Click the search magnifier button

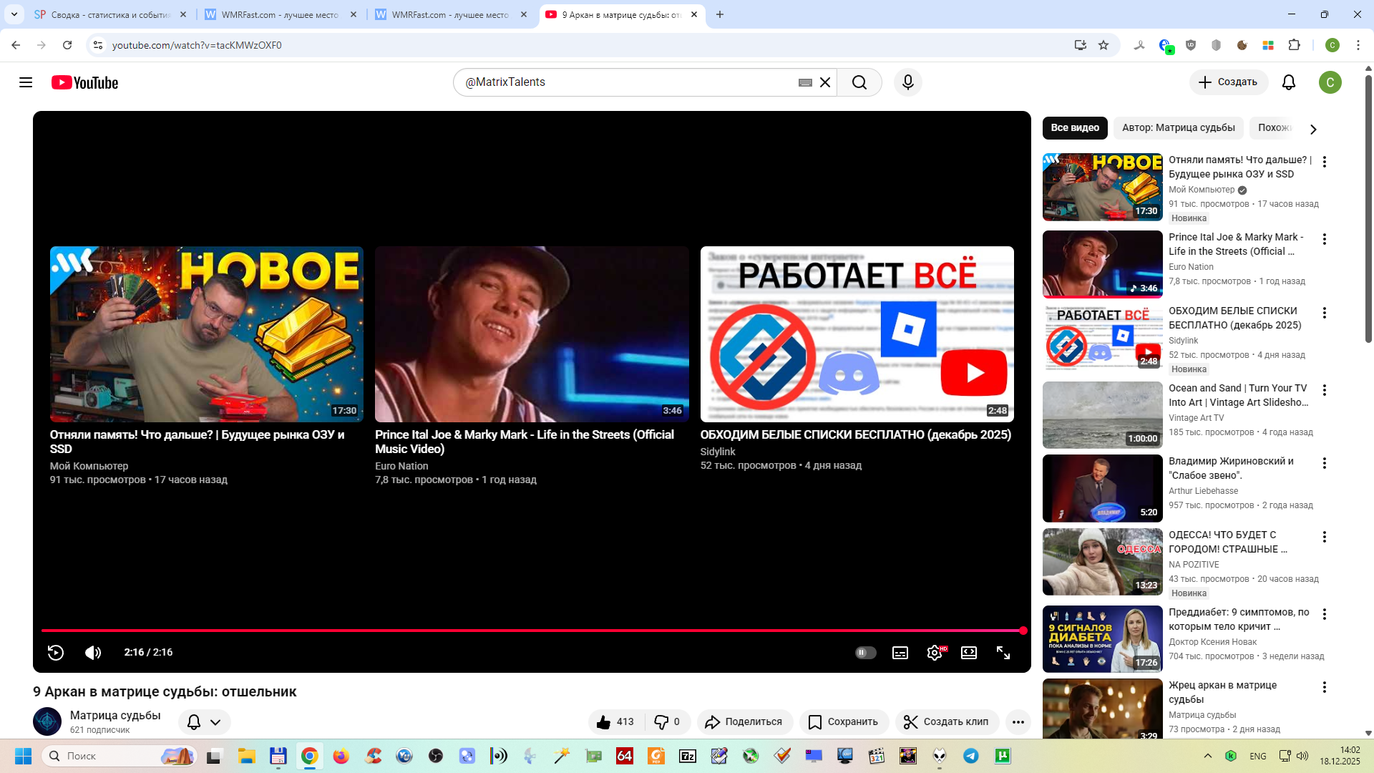tap(859, 82)
